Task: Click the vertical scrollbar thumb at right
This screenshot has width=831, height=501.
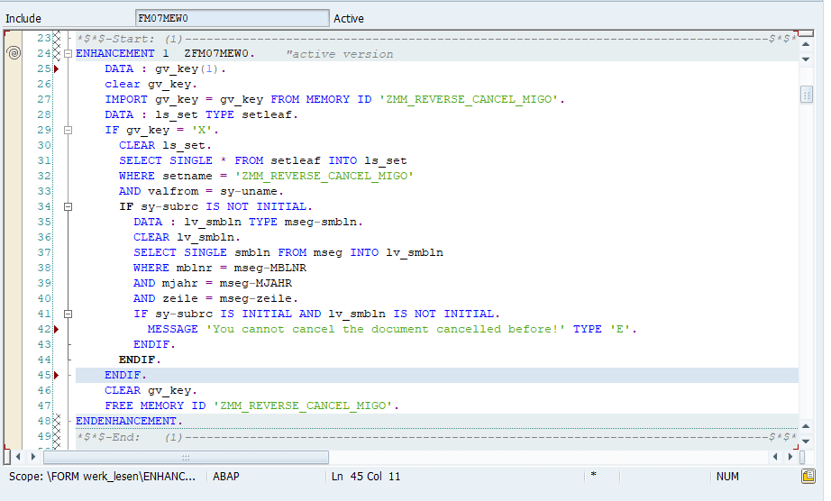Action: coord(806,95)
